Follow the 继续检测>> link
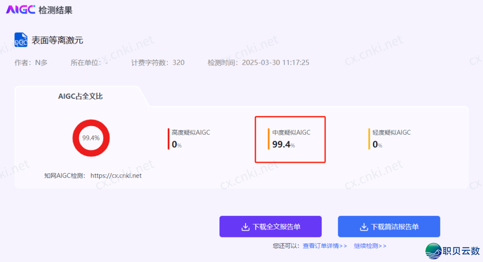Viewport: 483px width, 262px height. (x=370, y=245)
